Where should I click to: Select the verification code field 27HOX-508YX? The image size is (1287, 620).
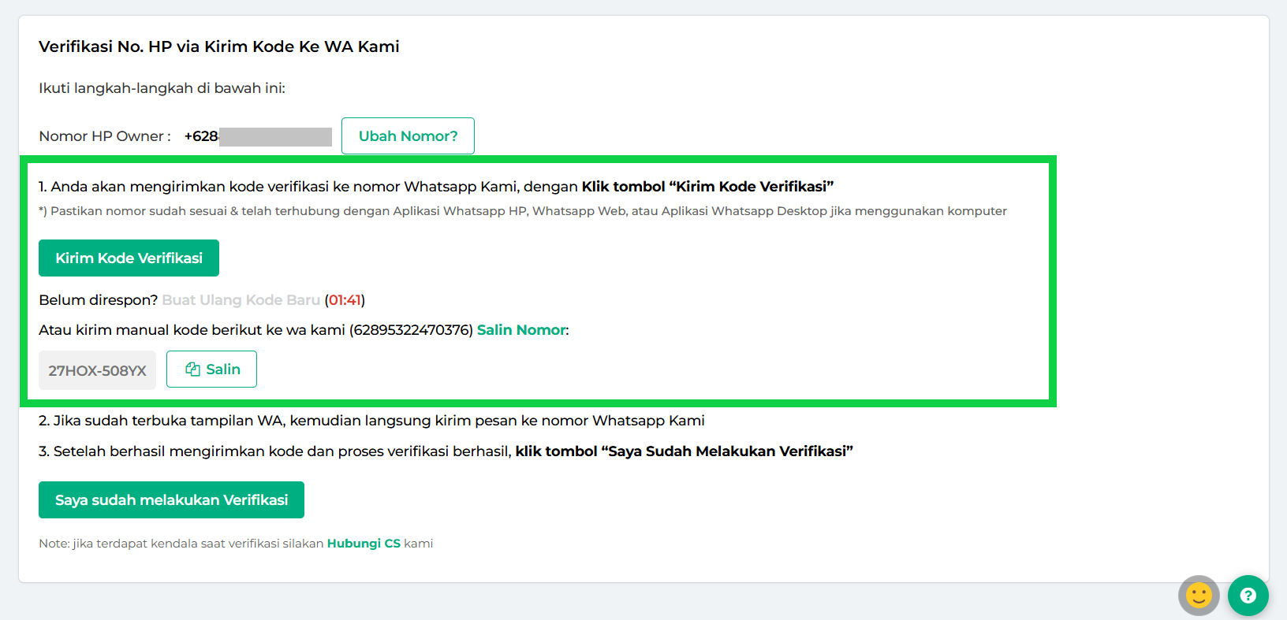tap(97, 370)
